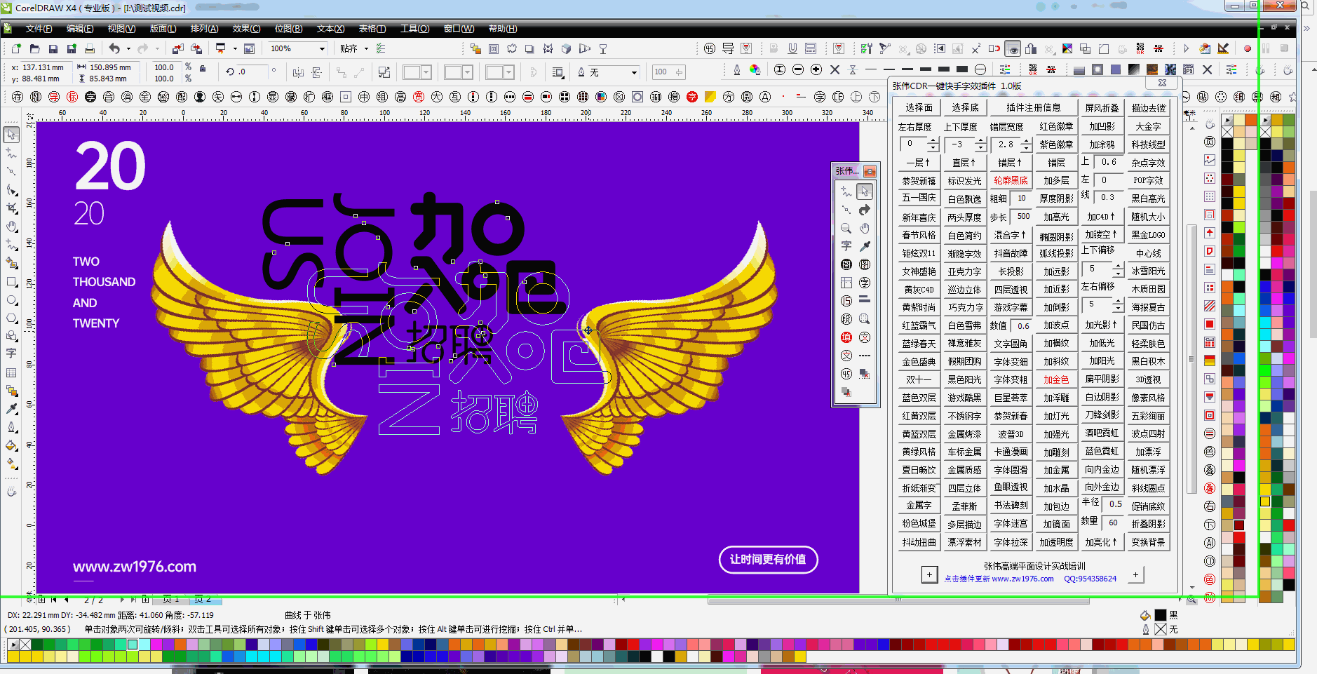Select the Ellipse tool
Image resolution: width=1317 pixels, height=674 pixels.
tap(11, 299)
